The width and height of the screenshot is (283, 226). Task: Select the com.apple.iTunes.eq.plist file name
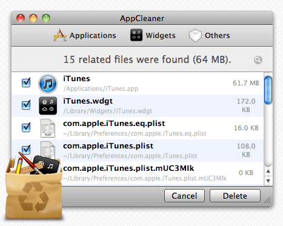tap(114, 124)
